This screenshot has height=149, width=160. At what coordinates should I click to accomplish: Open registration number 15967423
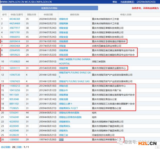(15, 81)
